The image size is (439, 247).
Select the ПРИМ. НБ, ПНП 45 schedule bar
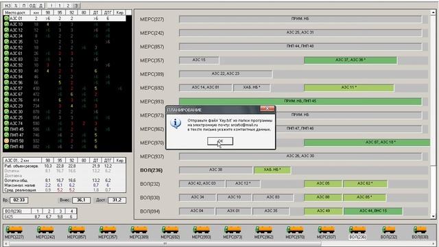(300, 102)
